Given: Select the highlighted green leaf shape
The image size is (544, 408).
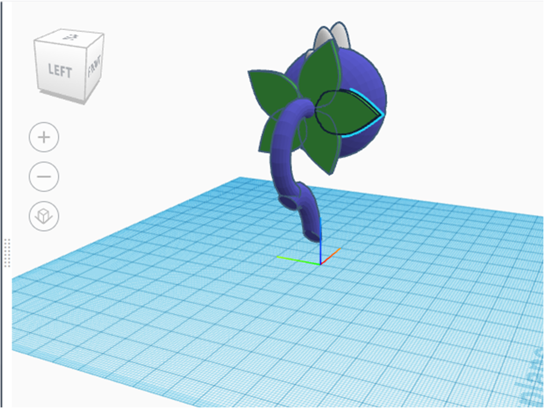Looking at the screenshot, I should 350,113.
